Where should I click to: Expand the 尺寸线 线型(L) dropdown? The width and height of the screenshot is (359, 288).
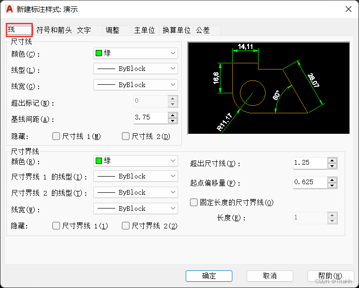136,69
